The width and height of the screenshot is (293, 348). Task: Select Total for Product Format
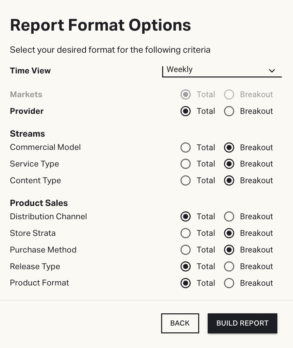(186, 283)
